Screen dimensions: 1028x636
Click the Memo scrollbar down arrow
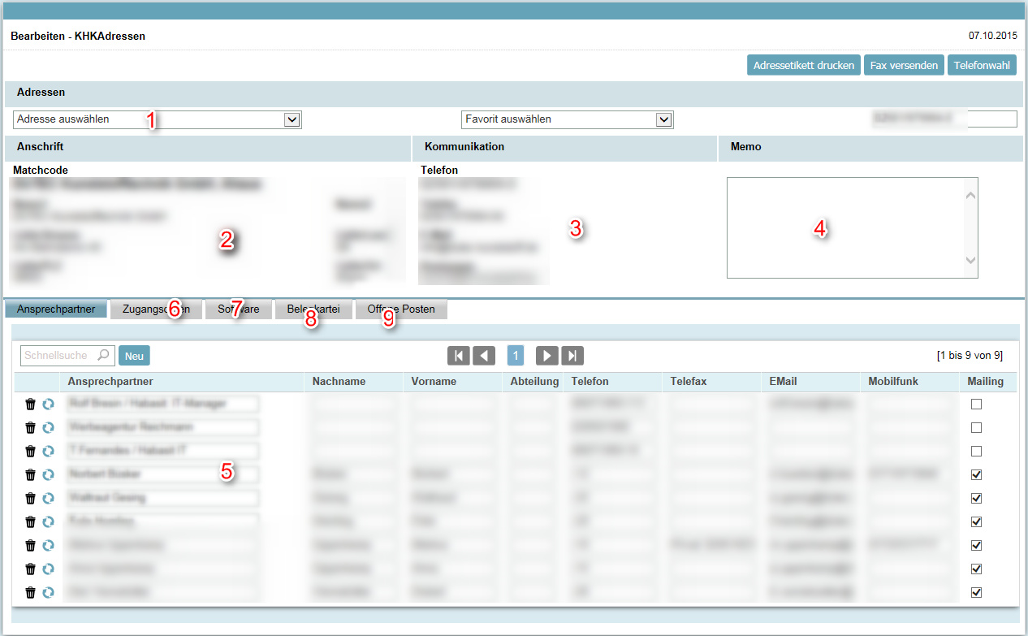click(970, 260)
